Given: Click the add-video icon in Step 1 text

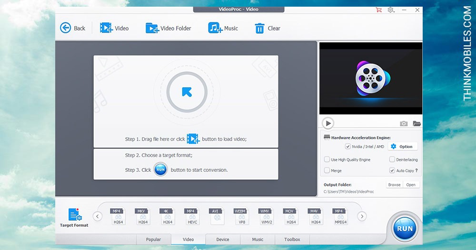Looking at the screenshot, I should tap(193, 139).
